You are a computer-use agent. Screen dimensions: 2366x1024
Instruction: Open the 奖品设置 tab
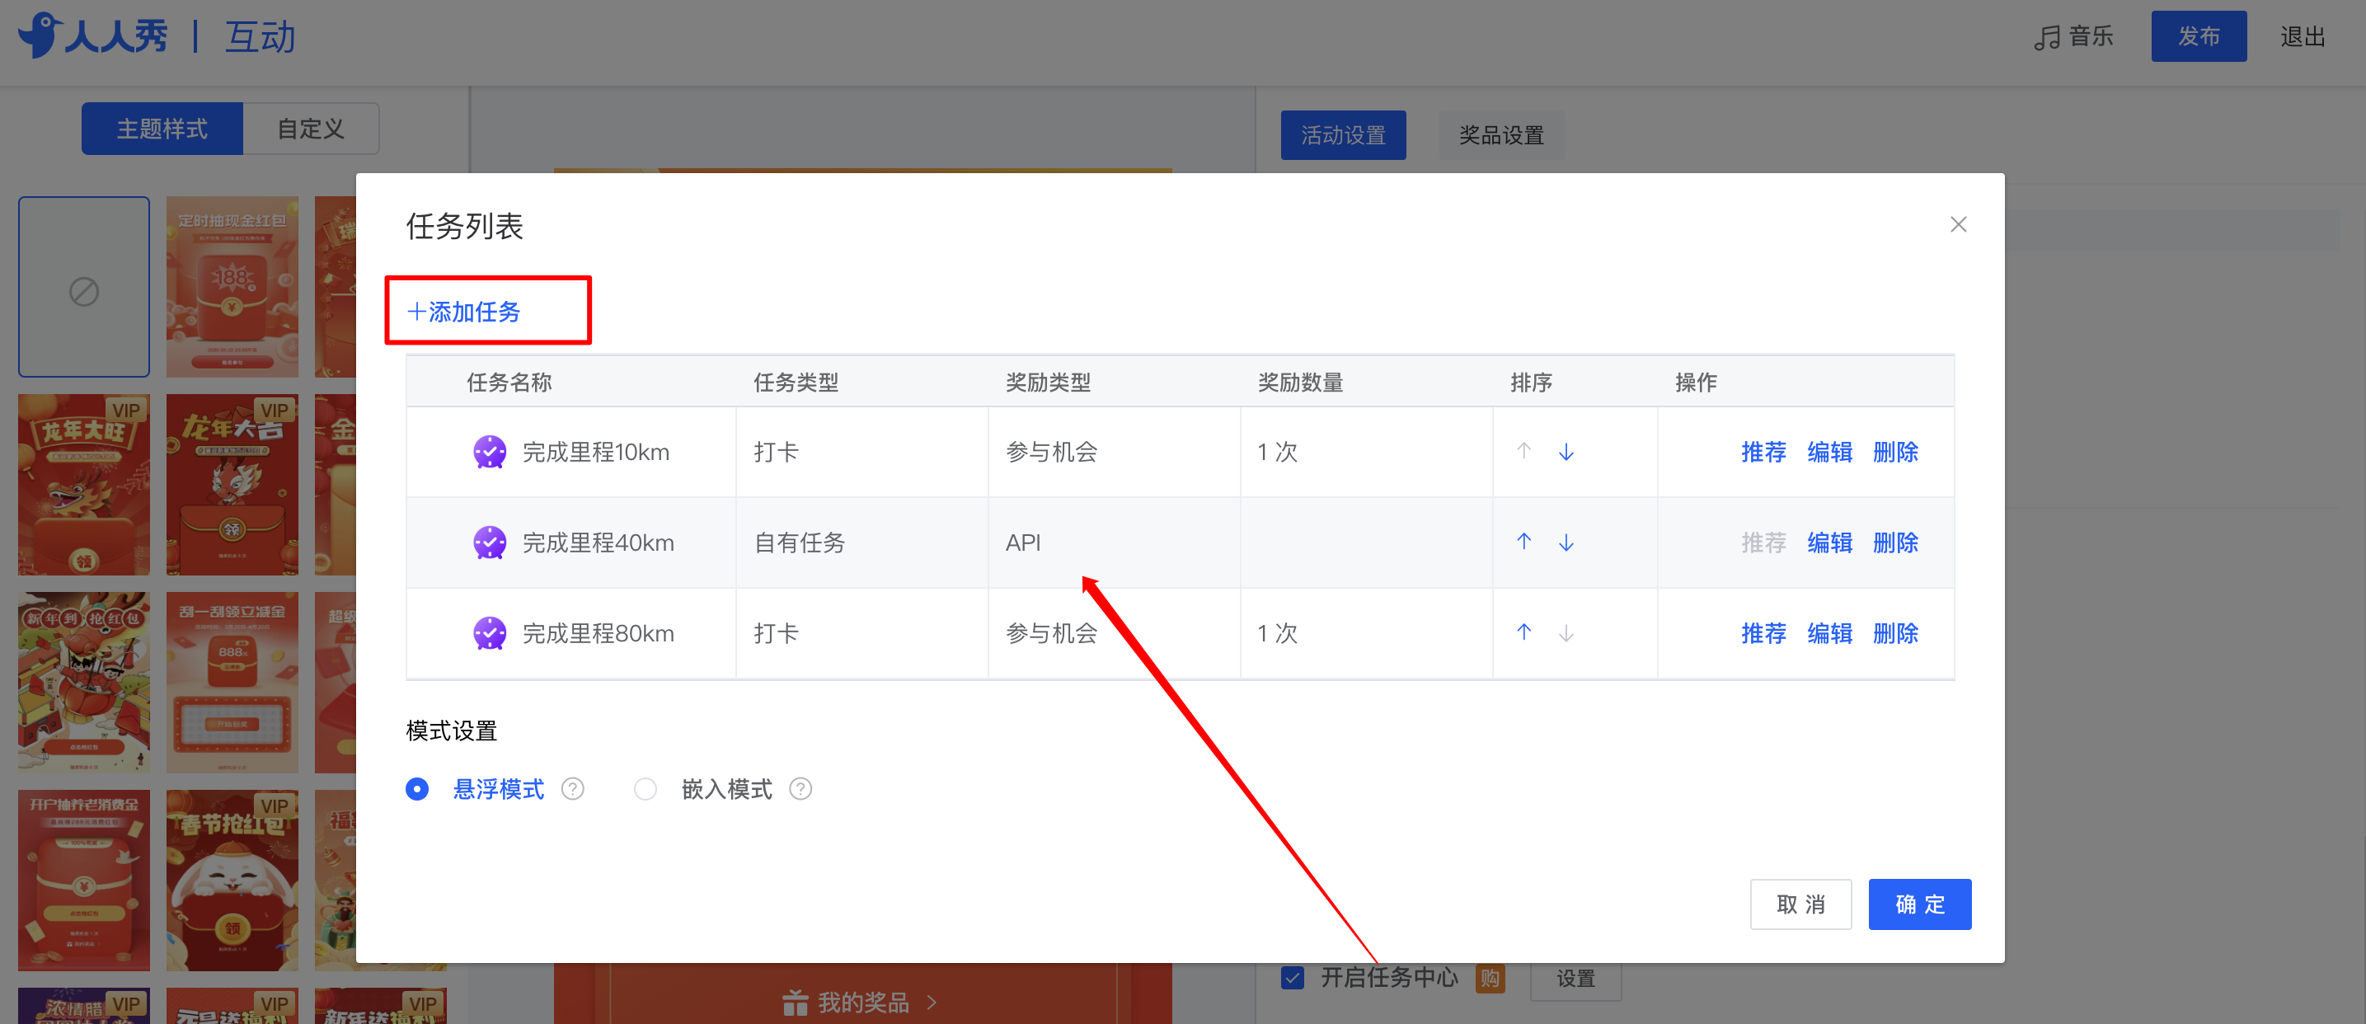pyautogui.click(x=1500, y=136)
